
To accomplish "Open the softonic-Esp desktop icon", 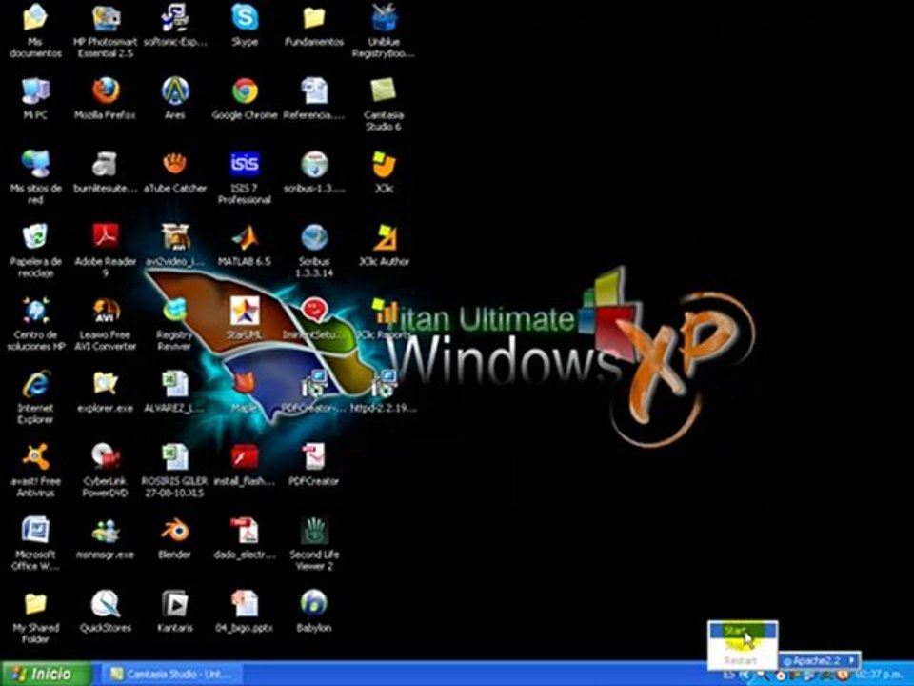I will (175, 26).
